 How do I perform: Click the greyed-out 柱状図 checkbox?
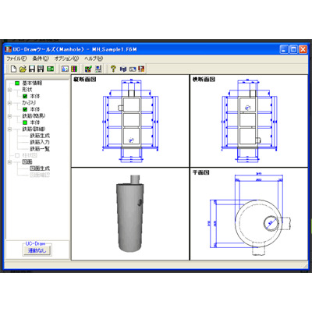17,155
